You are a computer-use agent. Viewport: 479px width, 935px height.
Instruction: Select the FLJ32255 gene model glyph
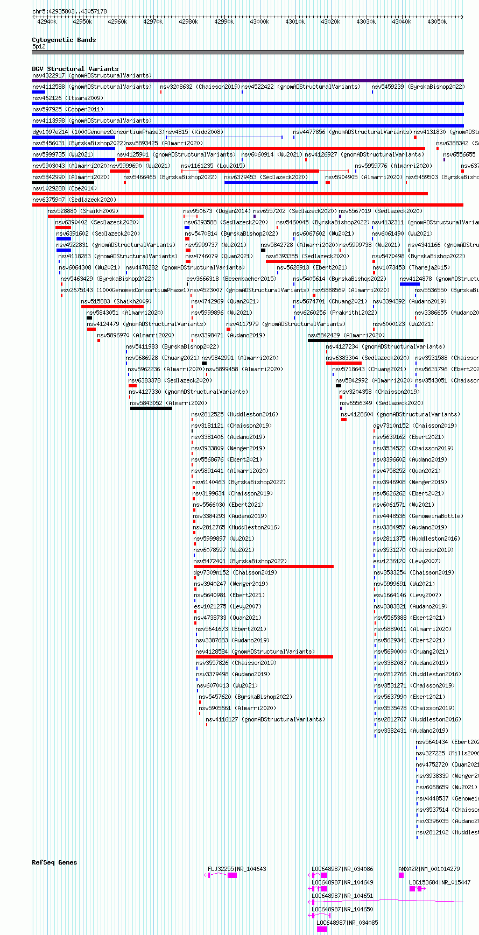tap(221, 875)
